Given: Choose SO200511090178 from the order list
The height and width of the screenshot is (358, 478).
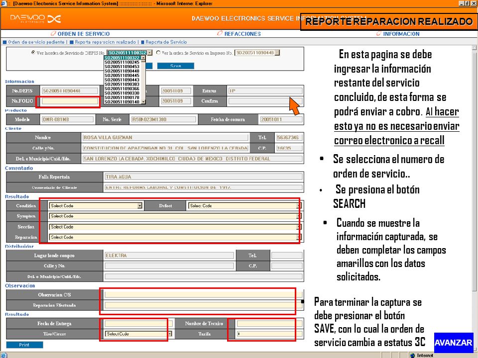Looking at the screenshot, I should 122,97.
